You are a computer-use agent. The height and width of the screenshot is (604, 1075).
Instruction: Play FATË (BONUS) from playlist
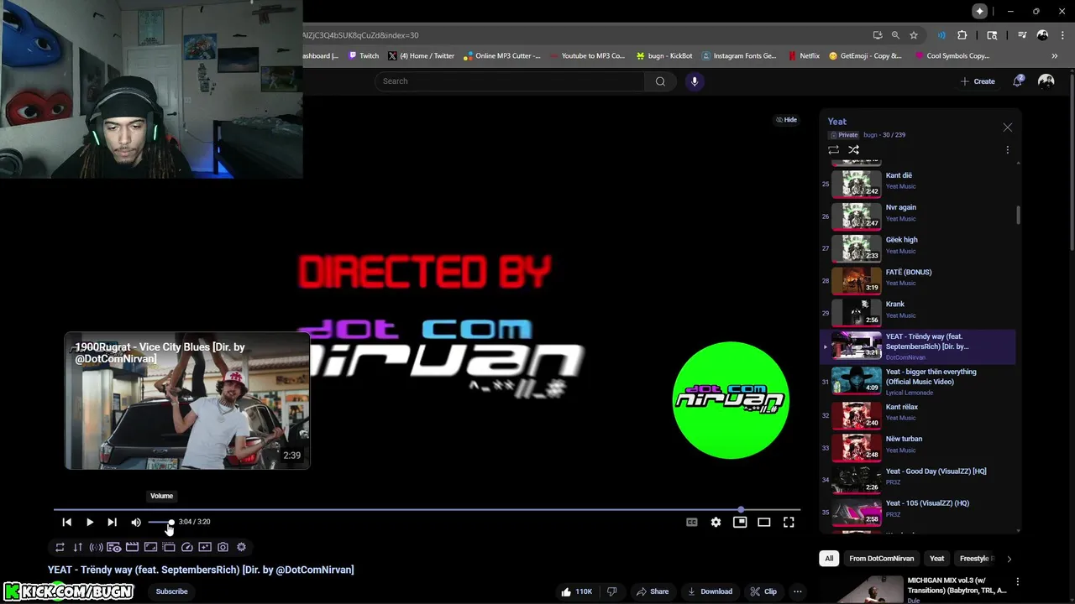point(918,279)
